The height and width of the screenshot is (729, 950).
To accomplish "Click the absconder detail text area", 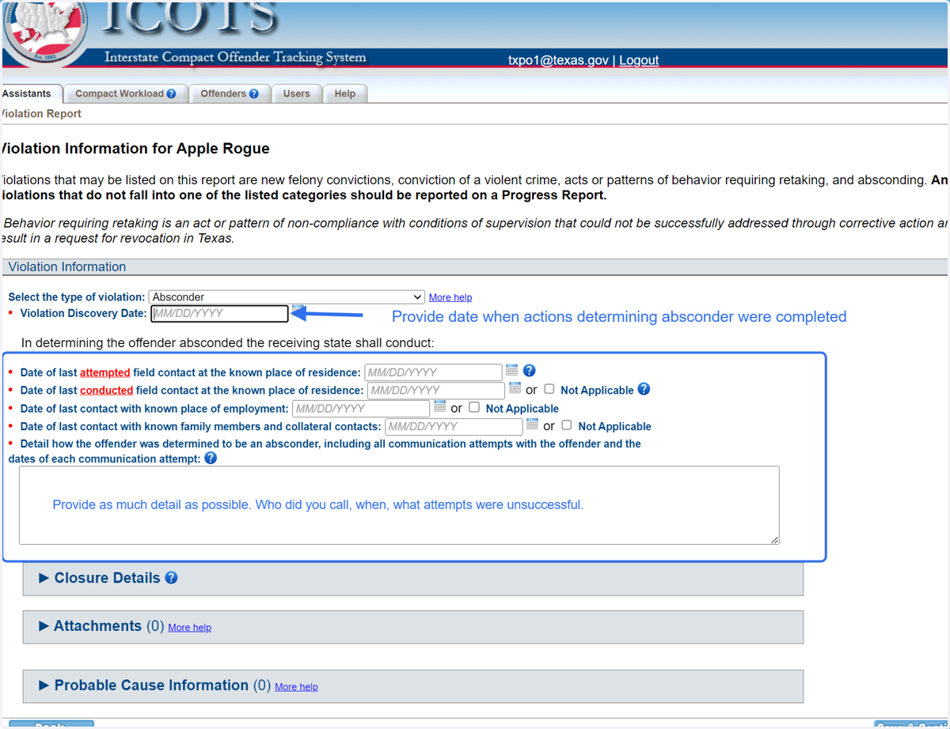I will [x=399, y=505].
